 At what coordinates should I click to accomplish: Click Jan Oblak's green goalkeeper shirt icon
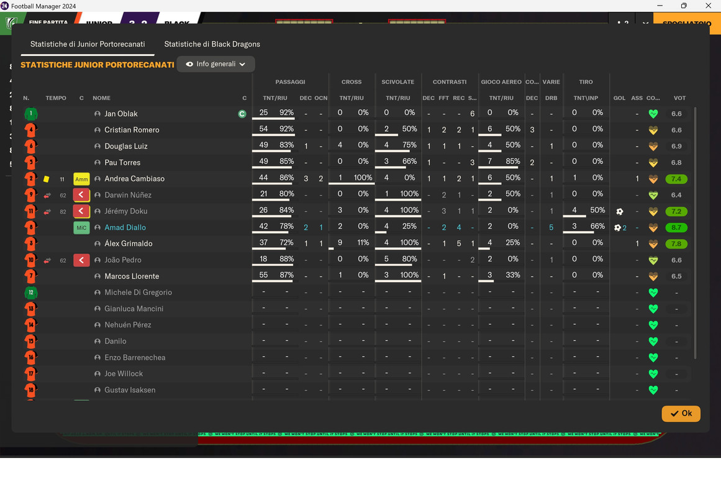click(x=31, y=114)
